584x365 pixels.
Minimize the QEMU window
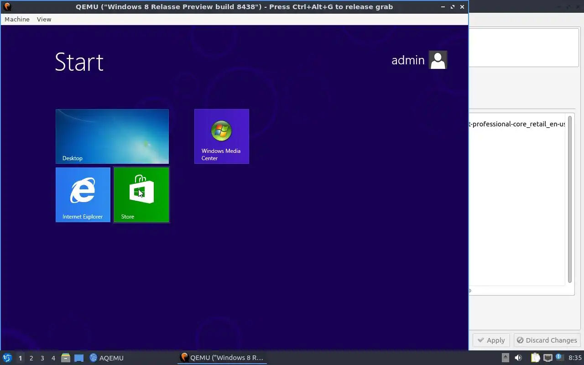pos(443,7)
